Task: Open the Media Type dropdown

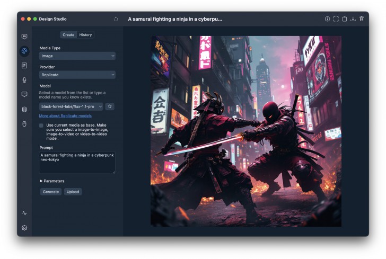Action: click(77, 56)
